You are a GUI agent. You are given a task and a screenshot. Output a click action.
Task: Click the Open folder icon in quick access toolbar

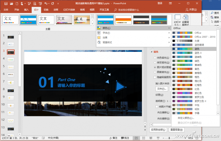tap(11, 4)
